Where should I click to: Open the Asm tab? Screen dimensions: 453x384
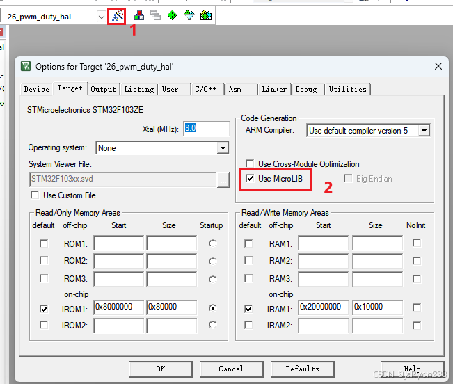point(241,89)
